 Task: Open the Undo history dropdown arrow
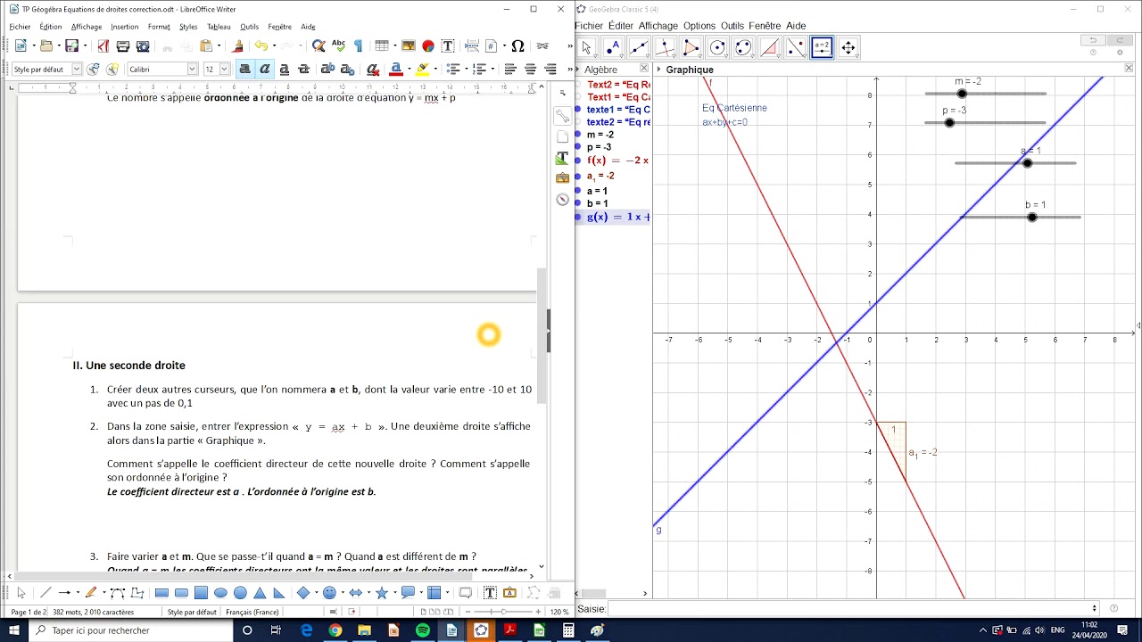tap(274, 46)
